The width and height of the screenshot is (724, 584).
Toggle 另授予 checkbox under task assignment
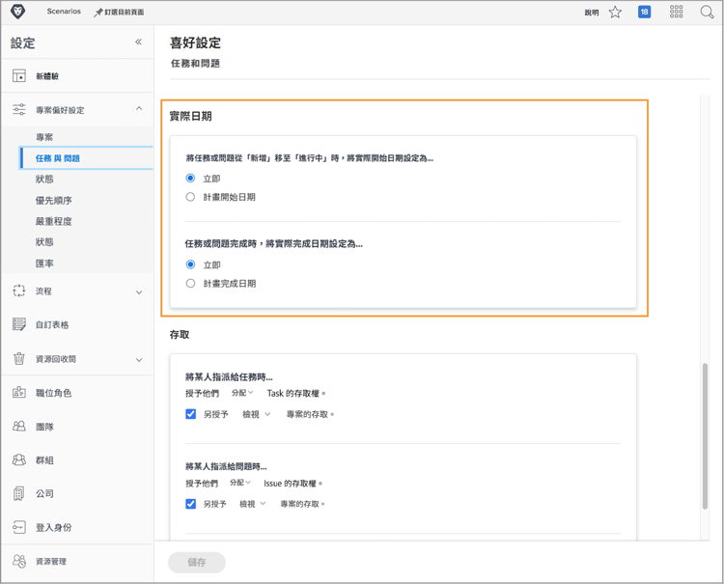pos(191,414)
